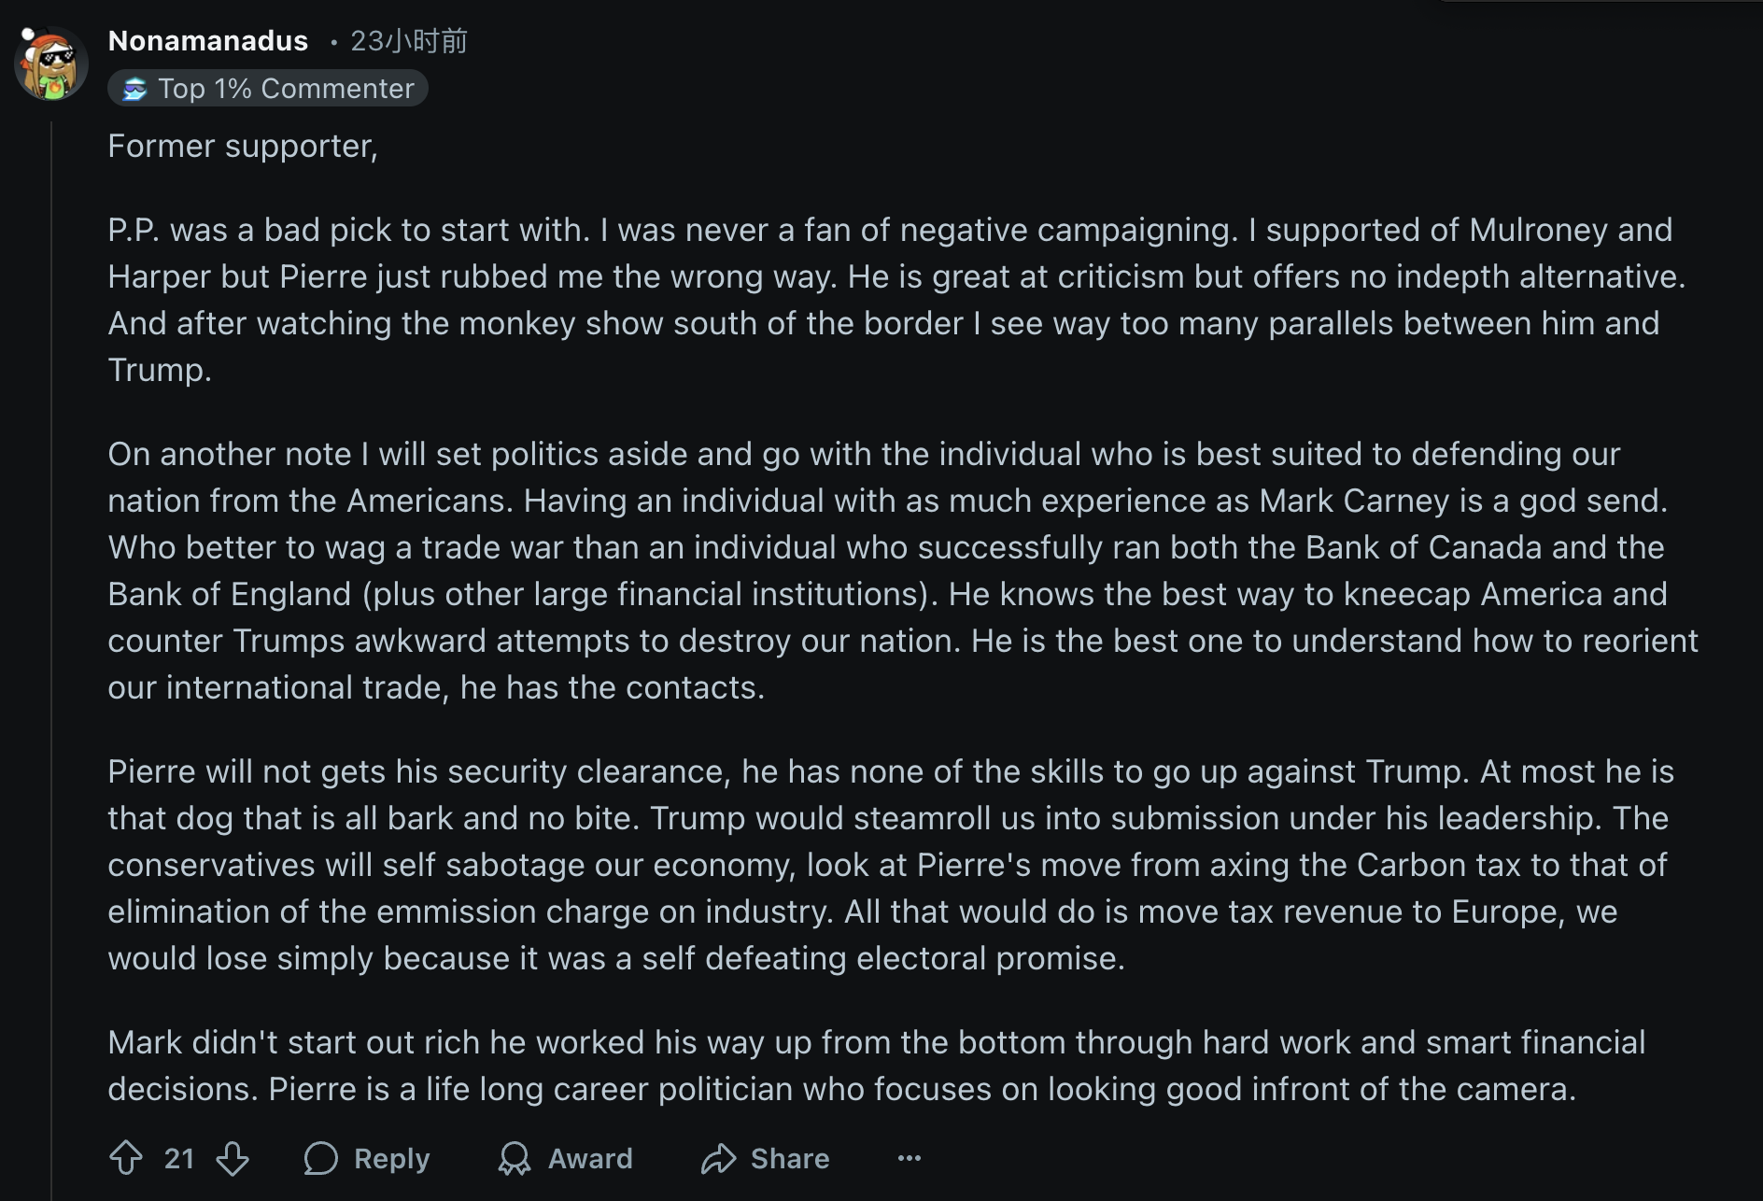Screen dimensions: 1763x1201
Task: Click the paragraph starting 'Pierre will not gets'
Action: [x=891, y=865]
